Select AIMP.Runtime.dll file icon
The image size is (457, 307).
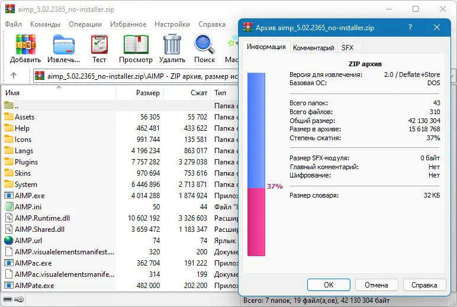point(9,218)
